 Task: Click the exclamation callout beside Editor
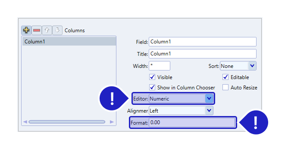[112, 98]
